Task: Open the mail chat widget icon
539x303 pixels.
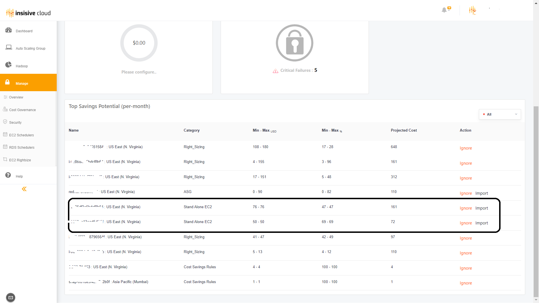Action: 11,297
